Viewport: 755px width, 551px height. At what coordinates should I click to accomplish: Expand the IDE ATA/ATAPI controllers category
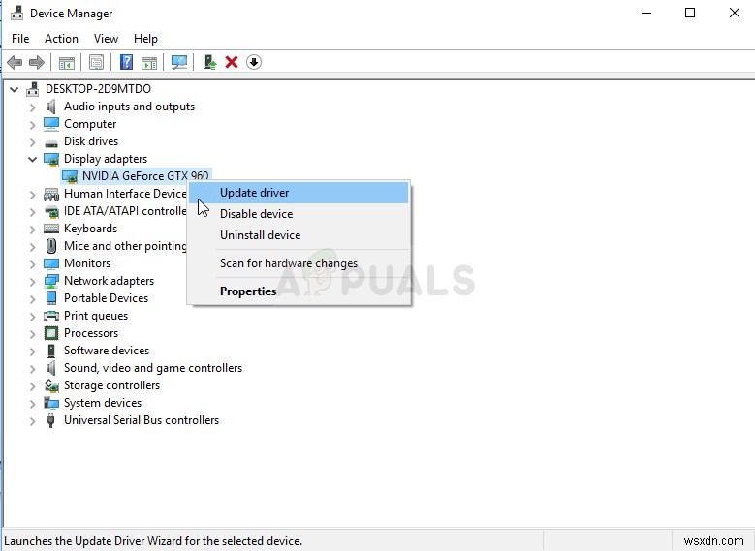coord(32,212)
